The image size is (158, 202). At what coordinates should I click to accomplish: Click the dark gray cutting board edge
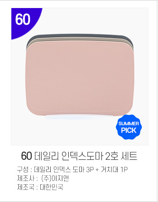(80, 35)
